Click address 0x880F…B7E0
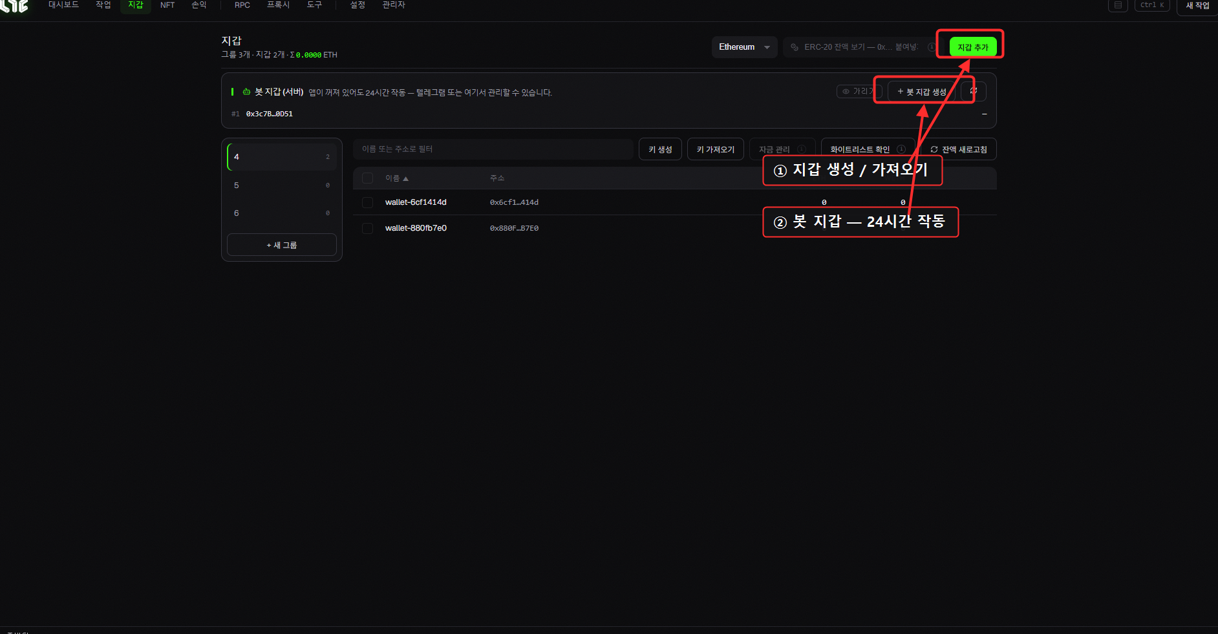The height and width of the screenshot is (634, 1218). [514, 228]
